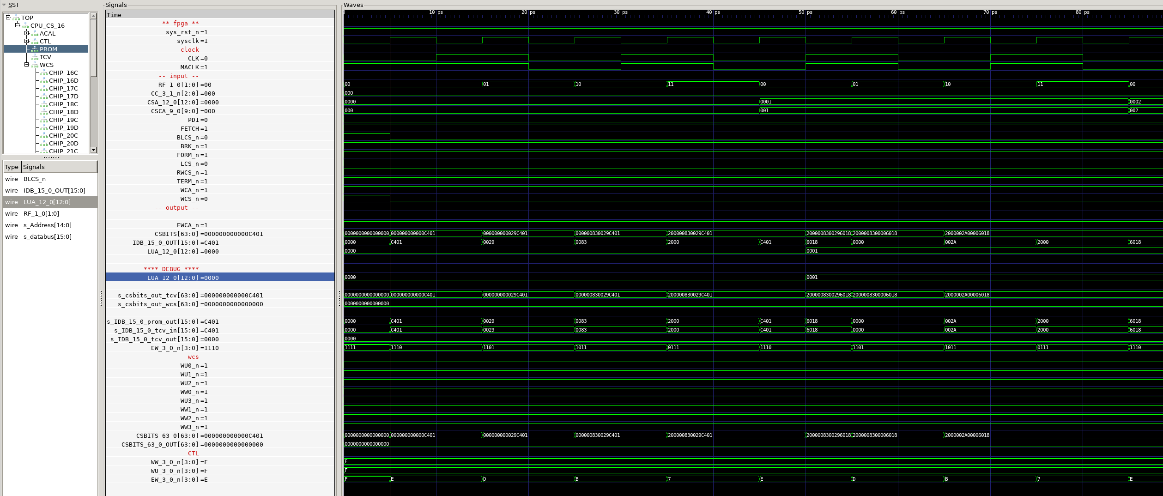1163x496 pixels.
Task: Select the CSBITS[63:0] signal row
Action: click(220, 234)
